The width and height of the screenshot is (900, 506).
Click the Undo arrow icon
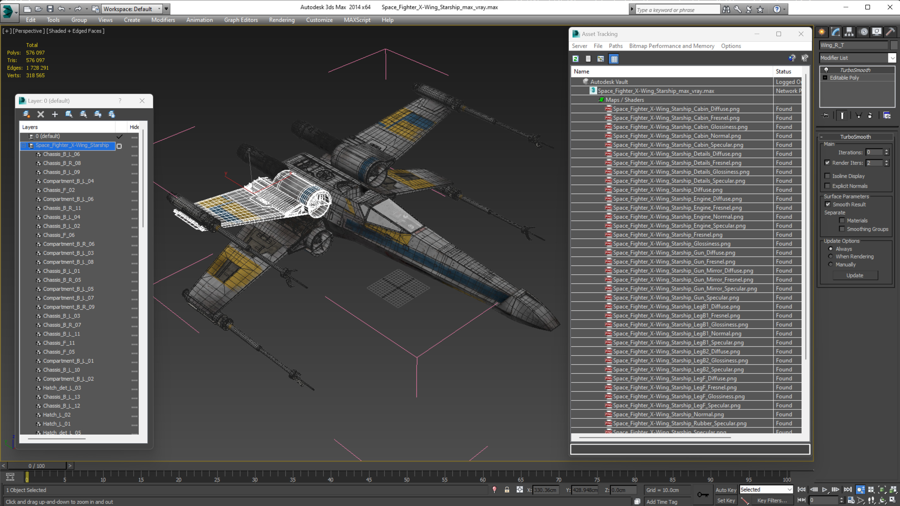point(61,9)
